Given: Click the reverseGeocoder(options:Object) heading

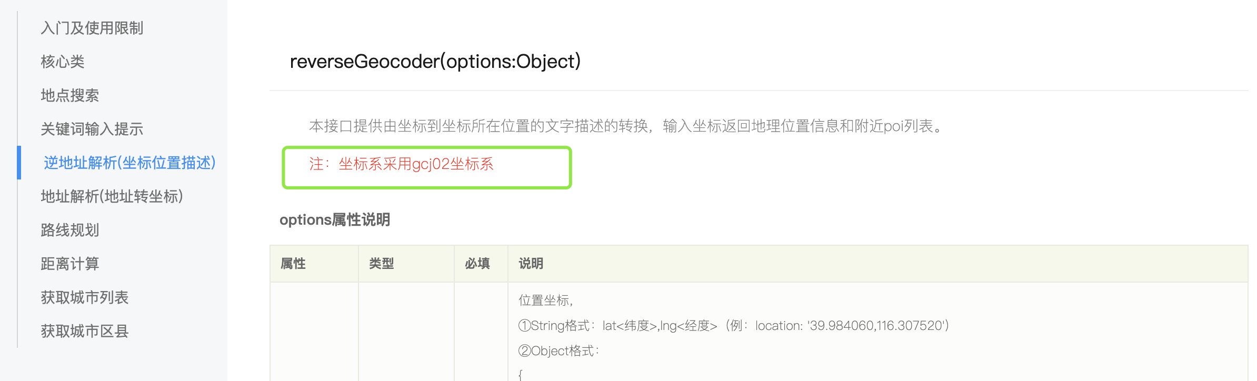Looking at the screenshot, I should coord(436,61).
